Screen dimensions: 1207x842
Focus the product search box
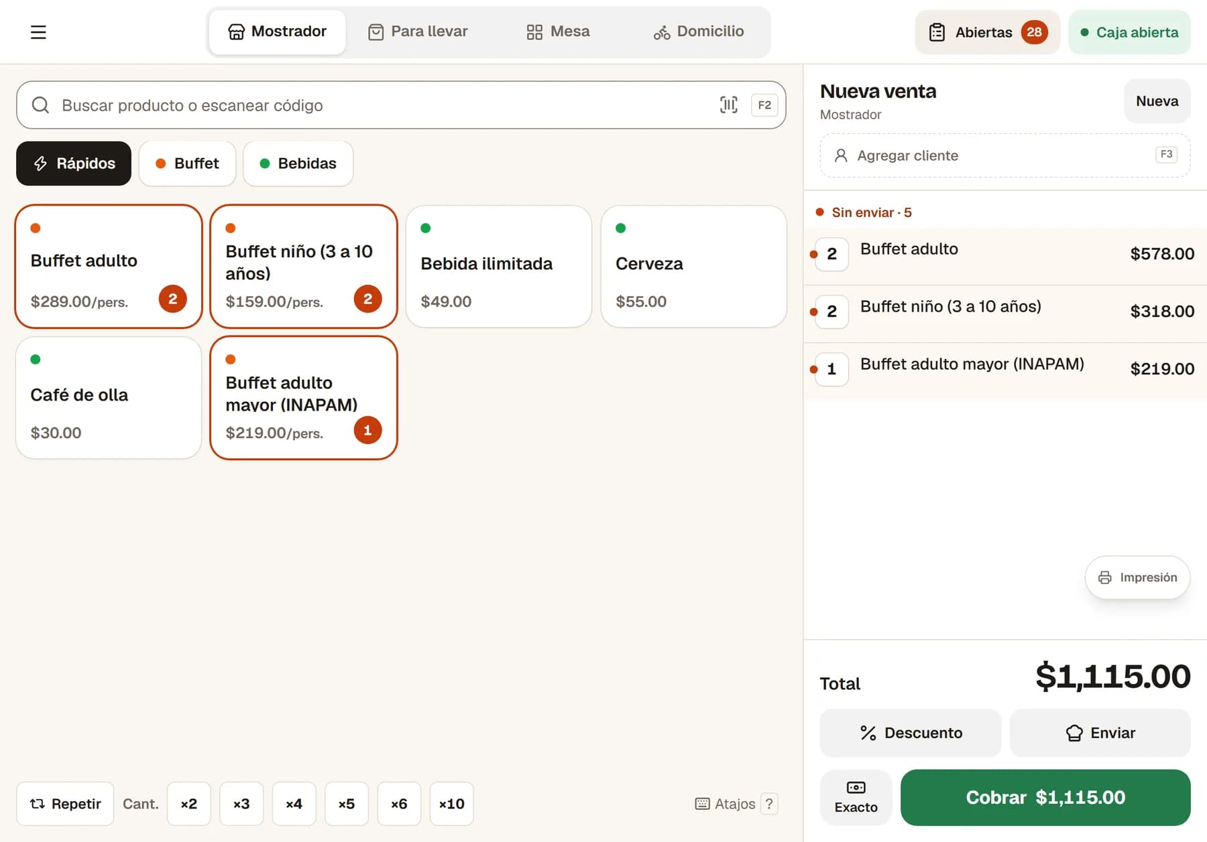[401, 105]
